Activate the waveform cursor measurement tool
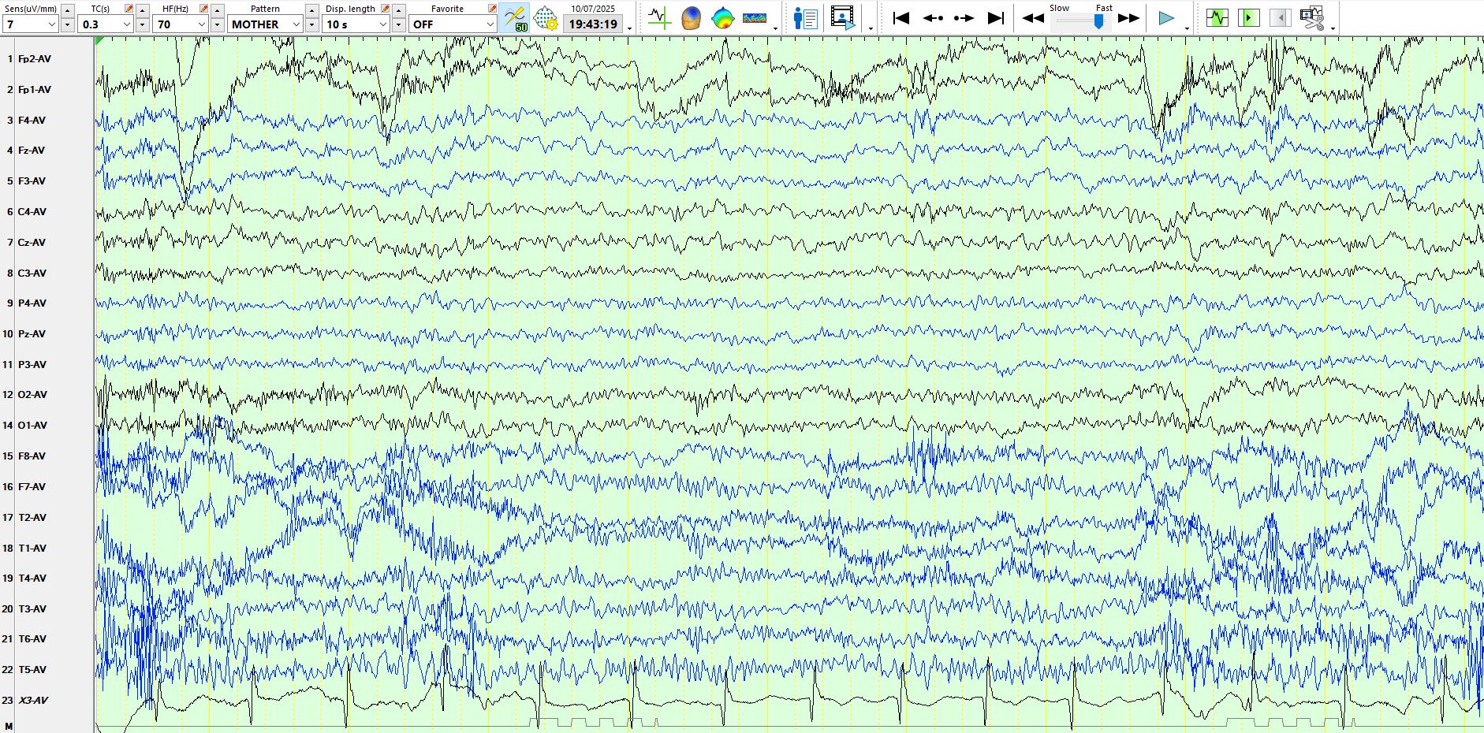This screenshot has height=733, width=1484. coord(659,17)
